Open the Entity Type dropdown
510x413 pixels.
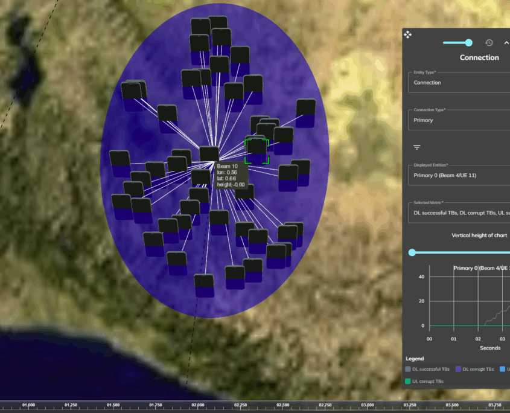tap(459, 82)
